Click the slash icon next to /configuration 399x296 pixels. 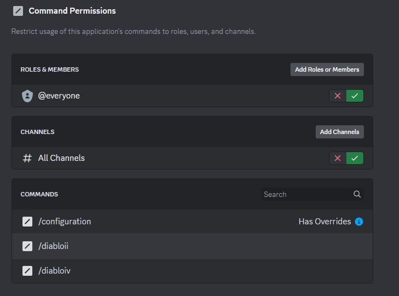coord(27,222)
